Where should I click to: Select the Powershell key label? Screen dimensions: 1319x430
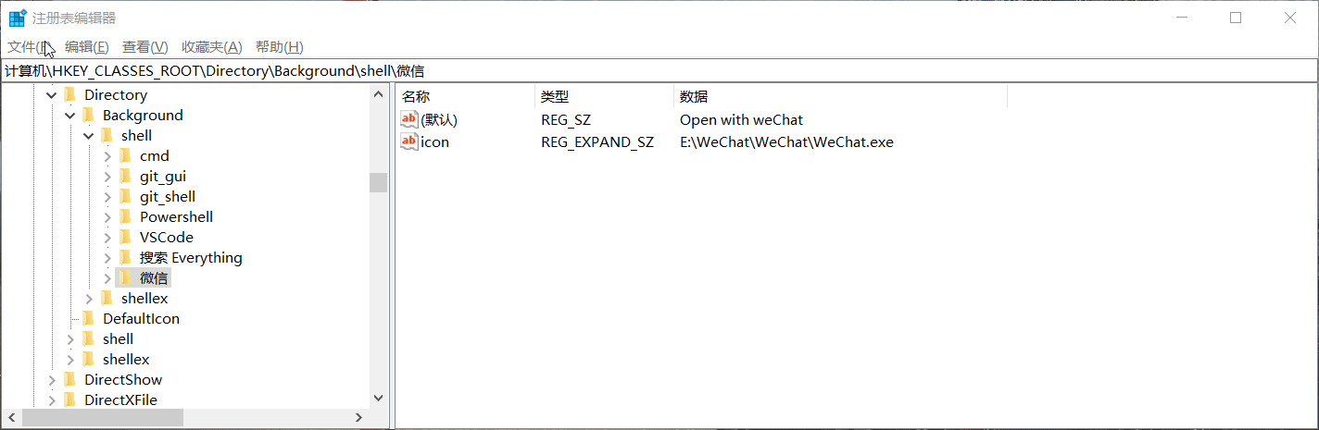pyautogui.click(x=176, y=216)
